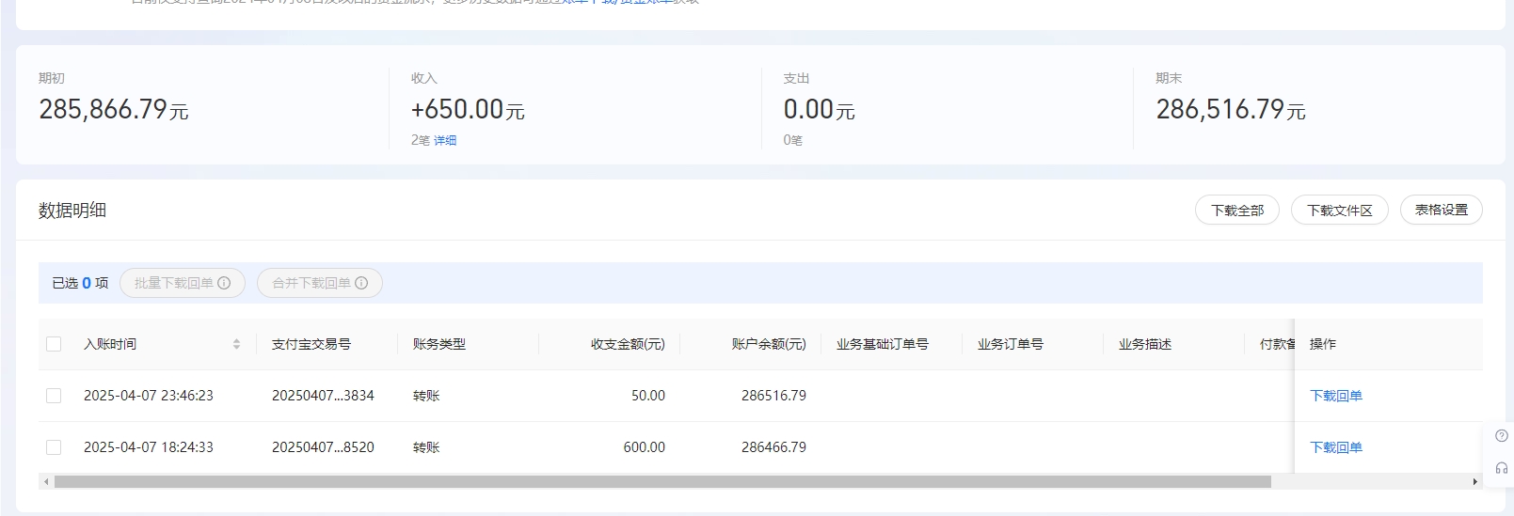Click the 支出 total 0.00元

click(820, 110)
